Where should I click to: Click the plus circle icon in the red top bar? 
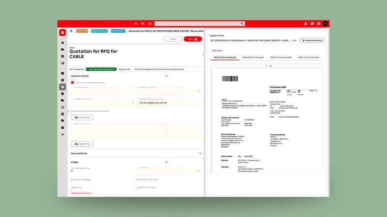coord(150,24)
